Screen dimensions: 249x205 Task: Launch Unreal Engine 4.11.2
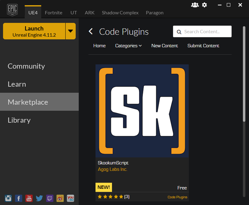point(34,31)
